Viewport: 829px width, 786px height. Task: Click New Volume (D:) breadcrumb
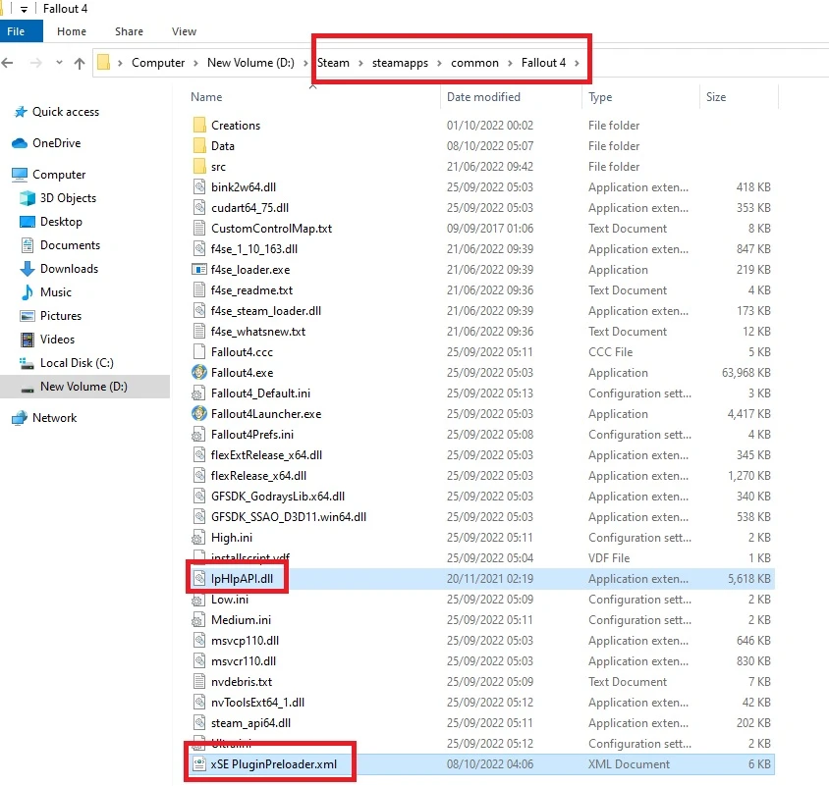pos(250,63)
